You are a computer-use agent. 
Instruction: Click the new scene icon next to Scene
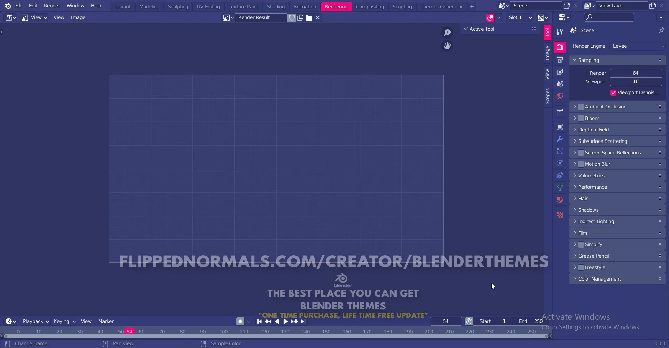pos(567,6)
